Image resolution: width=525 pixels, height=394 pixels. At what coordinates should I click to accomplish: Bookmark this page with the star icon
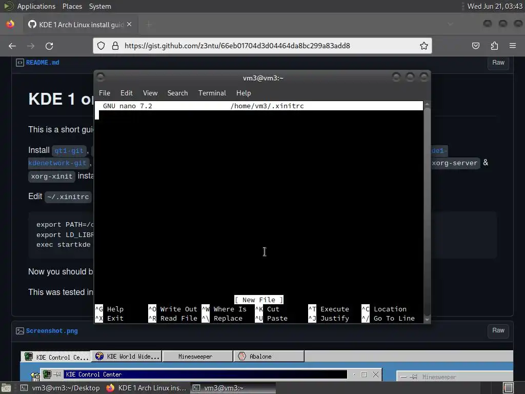coord(424,46)
